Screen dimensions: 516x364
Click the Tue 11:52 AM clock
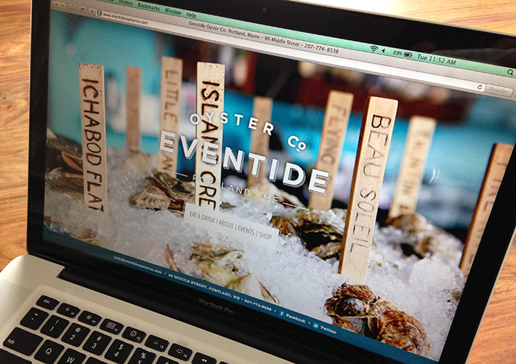[x=436, y=60]
